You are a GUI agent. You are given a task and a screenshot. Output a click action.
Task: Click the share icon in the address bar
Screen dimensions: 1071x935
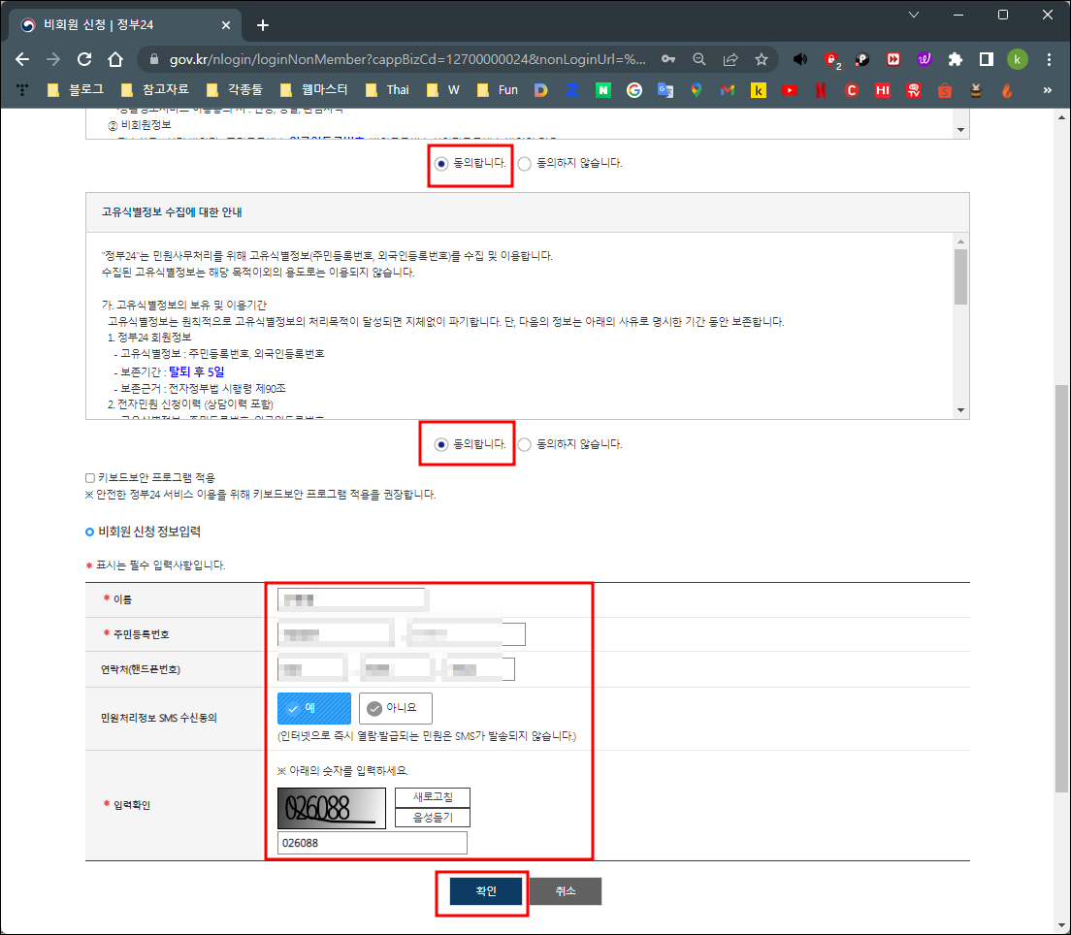click(730, 59)
